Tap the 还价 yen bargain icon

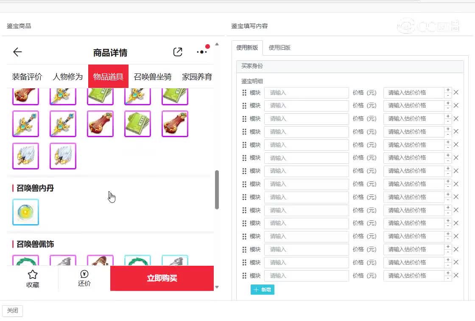point(84,274)
